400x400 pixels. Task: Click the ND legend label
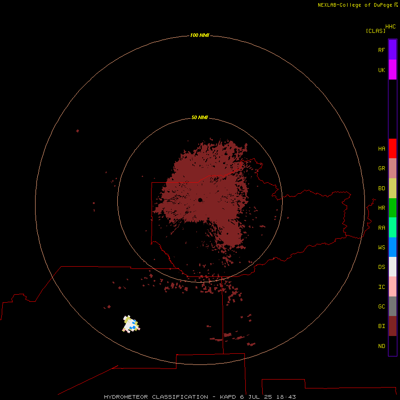(381, 346)
